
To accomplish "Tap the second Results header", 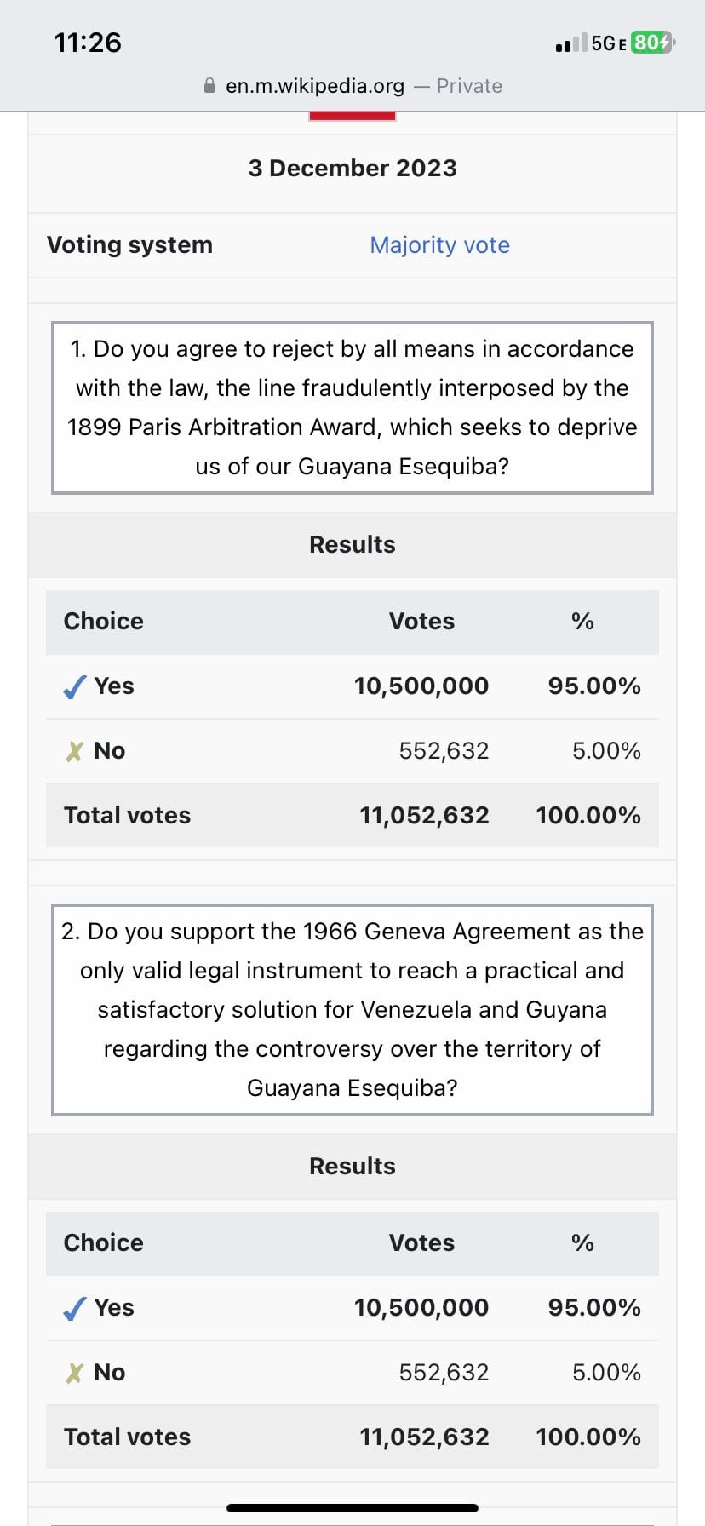I will point(352,1167).
